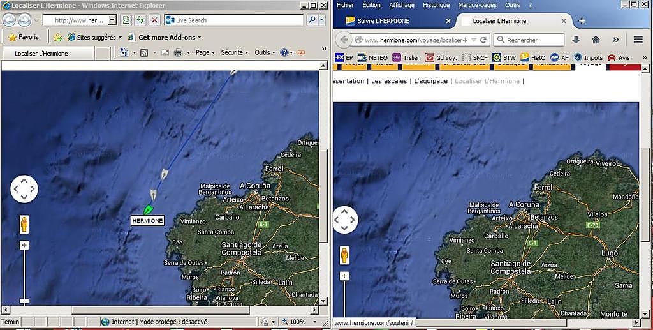
Task: Click the green Hermione ship marker
Action: (x=148, y=209)
